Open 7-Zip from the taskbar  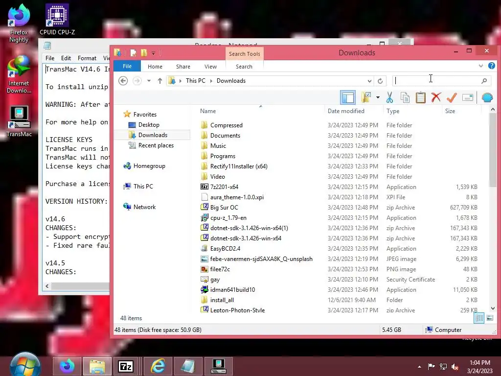126,366
